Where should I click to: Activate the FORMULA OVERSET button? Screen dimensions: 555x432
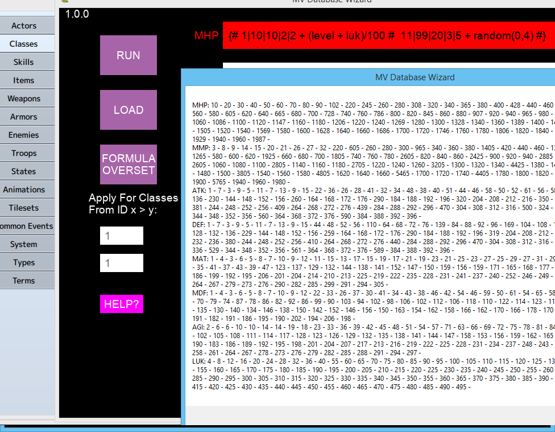pos(128,164)
